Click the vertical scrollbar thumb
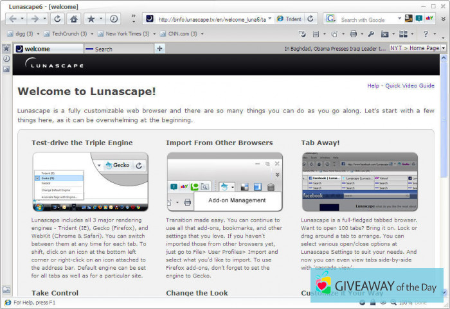The image size is (450, 309). coord(444,119)
